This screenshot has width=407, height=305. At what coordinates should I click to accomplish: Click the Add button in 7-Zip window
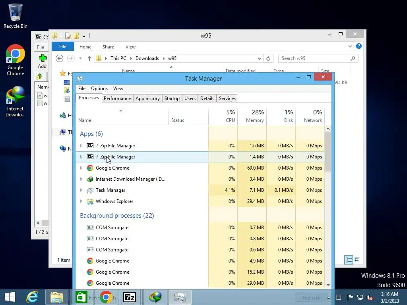pyautogui.click(x=42, y=61)
